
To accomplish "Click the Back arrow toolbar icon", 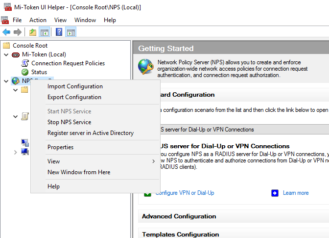I will [x=6, y=32].
